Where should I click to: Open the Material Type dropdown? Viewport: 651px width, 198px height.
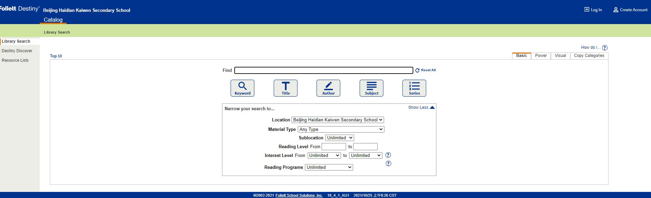341,129
